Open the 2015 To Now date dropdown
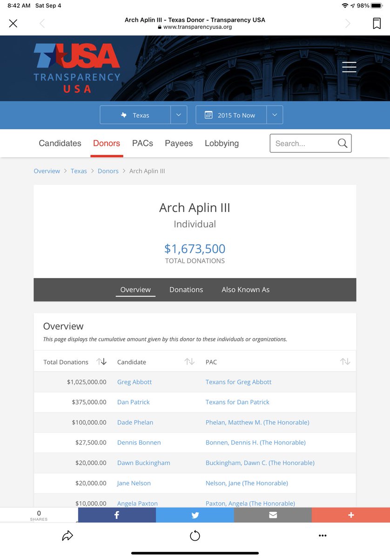390x558 pixels. (x=231, y=115)
